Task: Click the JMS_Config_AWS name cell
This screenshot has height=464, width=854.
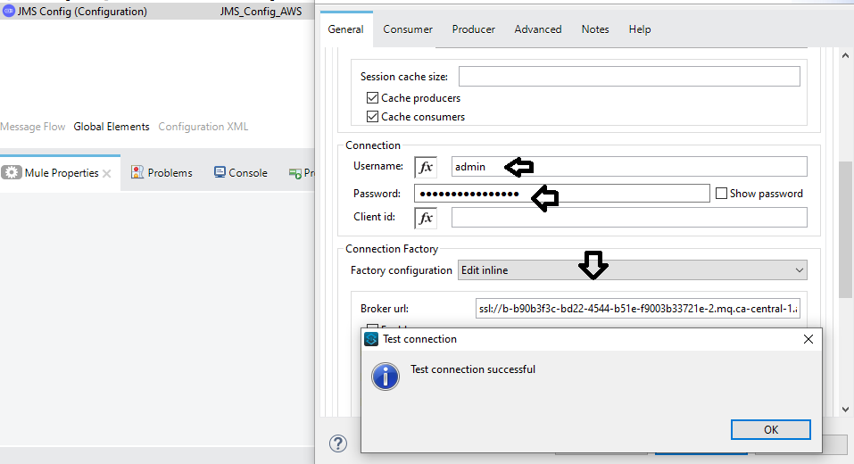Action: (x=261, y=12)
